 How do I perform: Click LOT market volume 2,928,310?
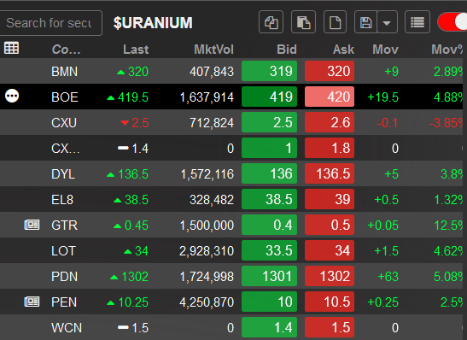coord(207,251)
